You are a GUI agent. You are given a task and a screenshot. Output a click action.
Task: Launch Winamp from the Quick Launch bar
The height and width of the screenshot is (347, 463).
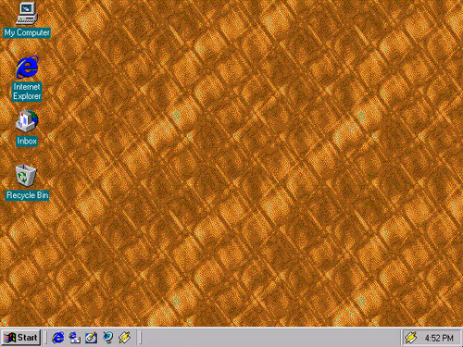click(x=124, y=338)
